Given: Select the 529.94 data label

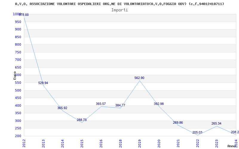Looking at the screenshot, I should 43,83.
